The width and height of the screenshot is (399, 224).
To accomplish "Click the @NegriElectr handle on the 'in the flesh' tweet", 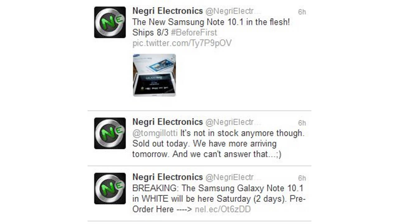I will (233, 11).
